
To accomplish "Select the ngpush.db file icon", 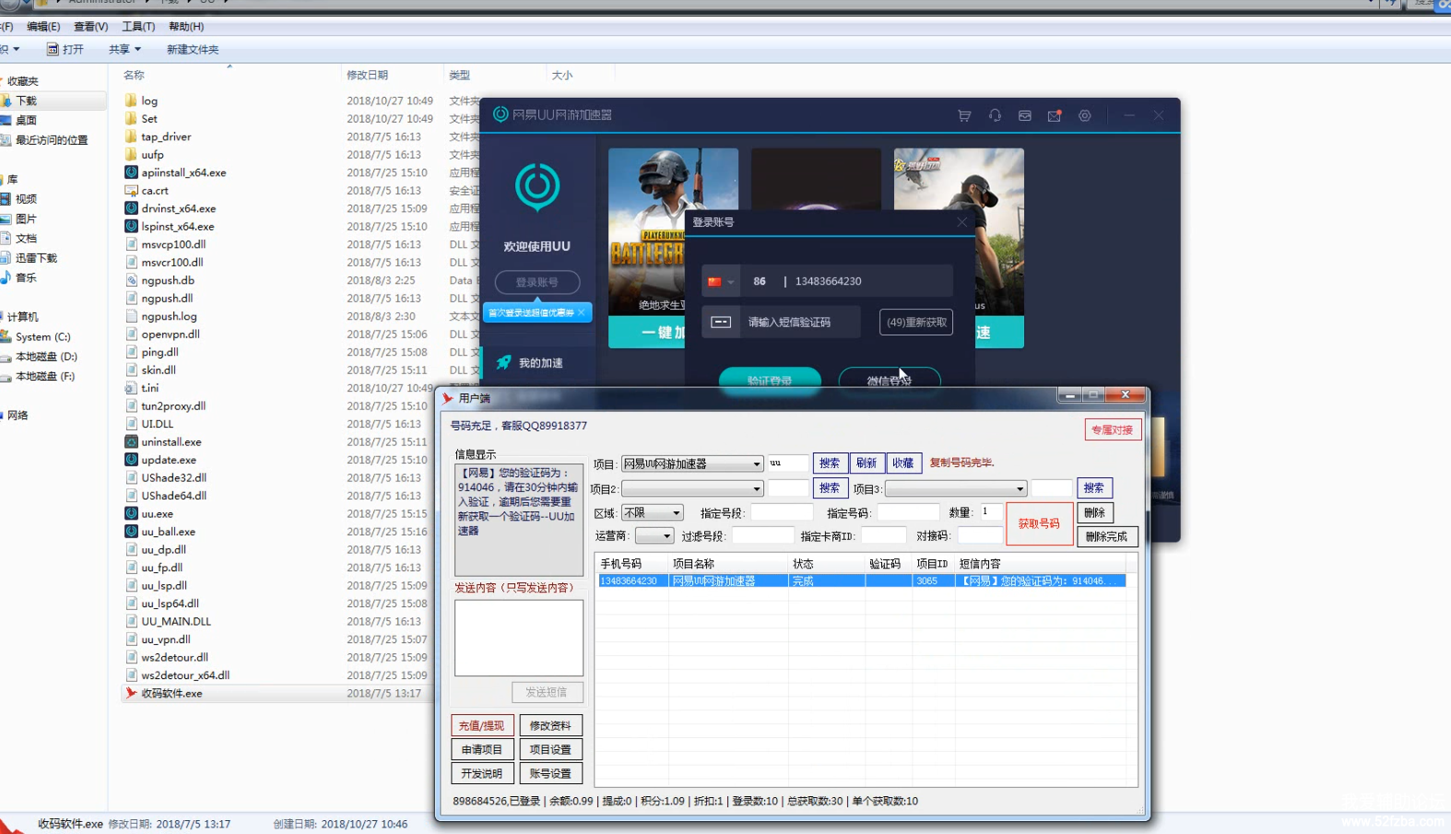I will [132, 280].
